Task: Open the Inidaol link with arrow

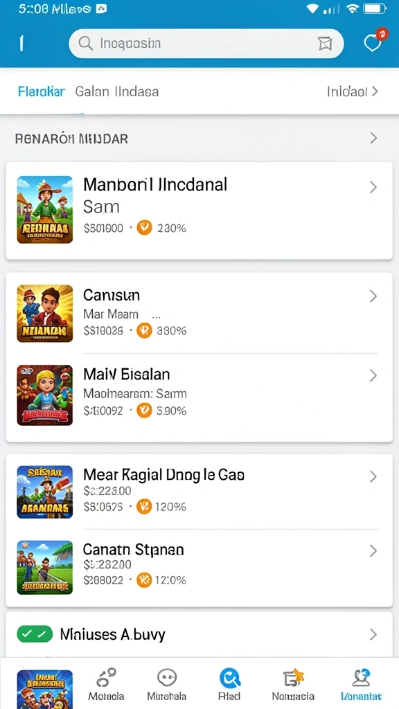Action: [x=353, y=92]
